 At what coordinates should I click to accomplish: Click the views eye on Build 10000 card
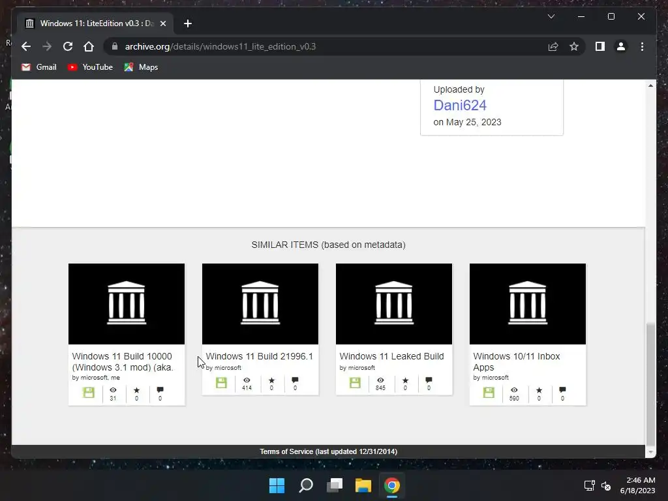coord(113,390)
